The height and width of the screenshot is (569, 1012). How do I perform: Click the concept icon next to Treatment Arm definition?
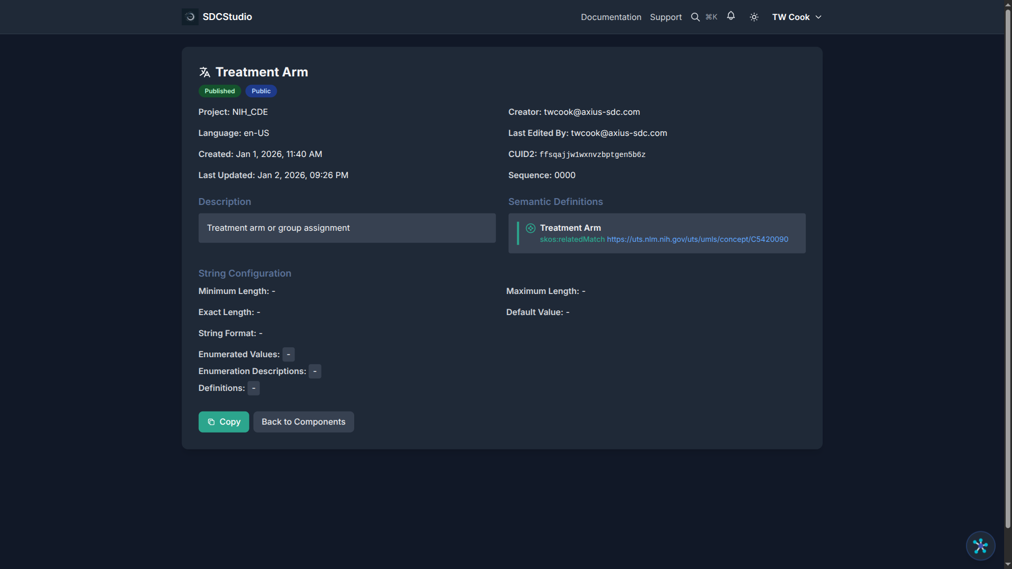[530, 228]
